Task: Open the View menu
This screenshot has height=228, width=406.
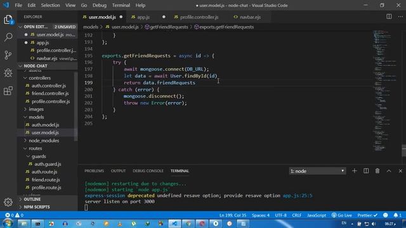Action: tap(70, 5)
